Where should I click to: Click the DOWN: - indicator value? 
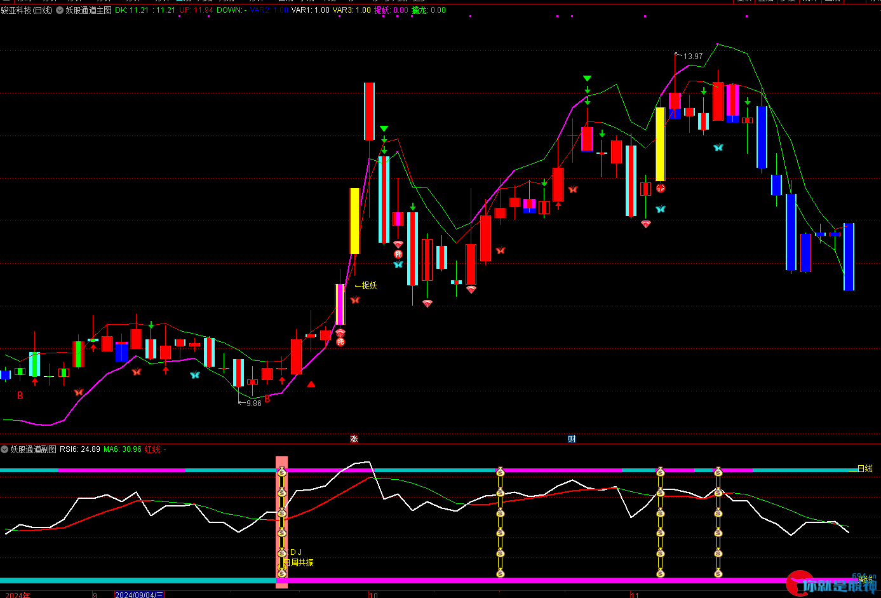pyautogui.click(x=232, y=10)
